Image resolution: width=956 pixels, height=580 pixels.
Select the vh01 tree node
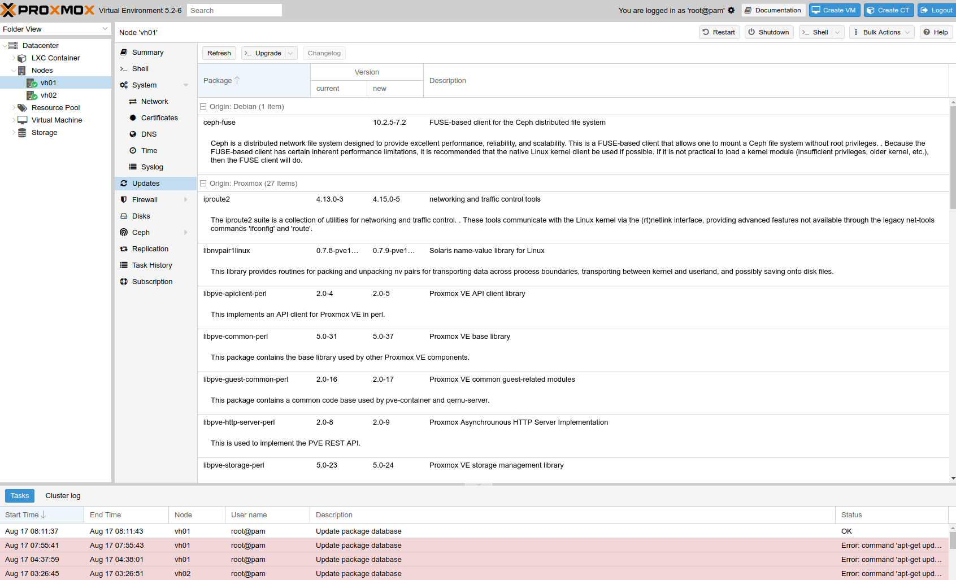point(55,82)
